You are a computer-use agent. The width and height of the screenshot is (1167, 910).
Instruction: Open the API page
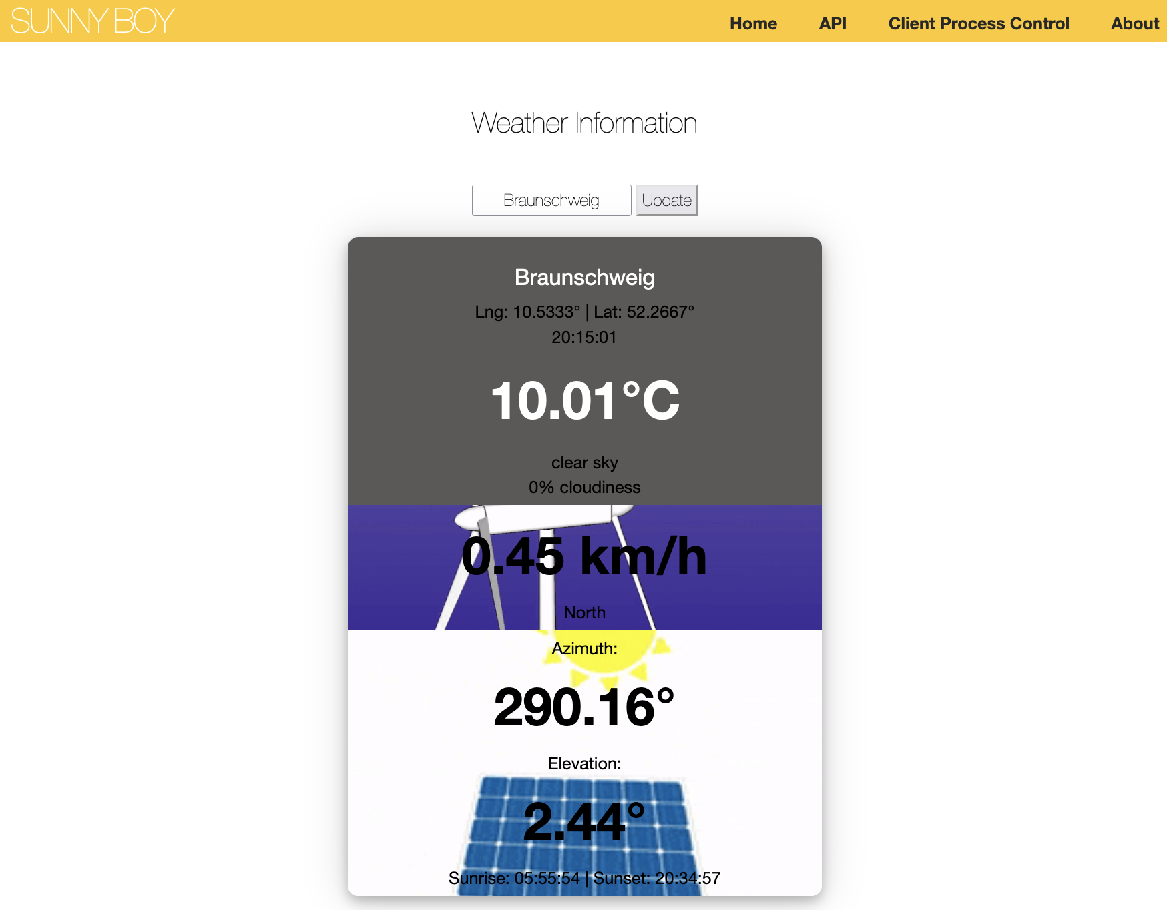832,23
